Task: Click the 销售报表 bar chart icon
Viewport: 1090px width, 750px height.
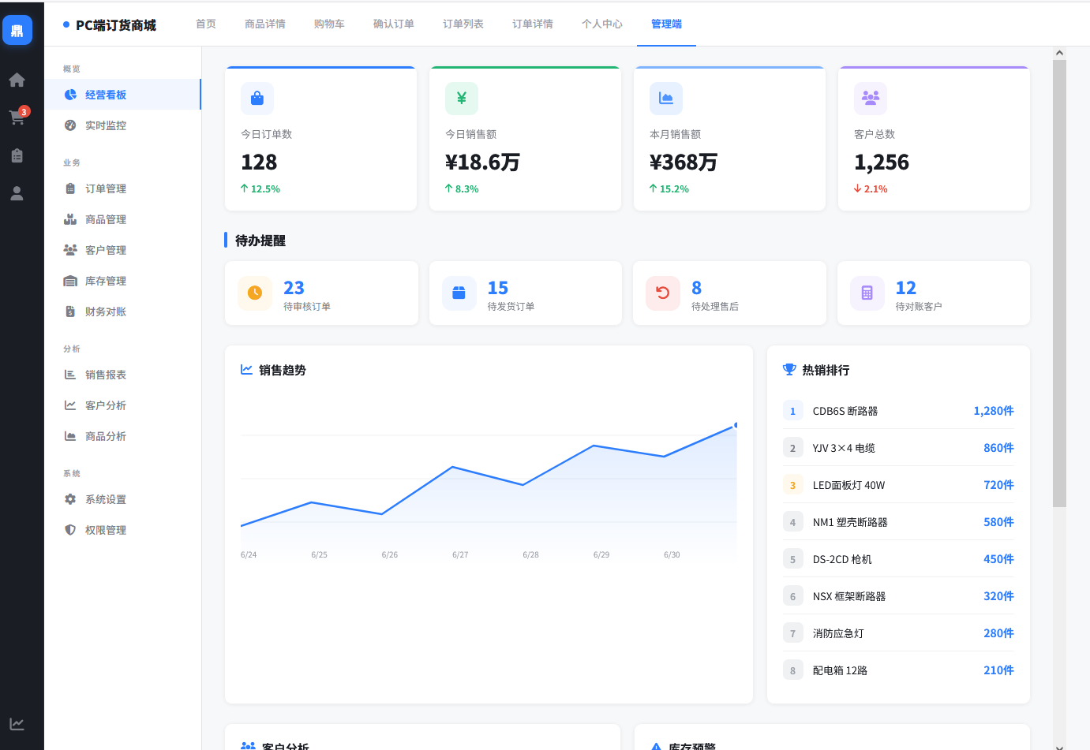Action: [x=70, y=375]
